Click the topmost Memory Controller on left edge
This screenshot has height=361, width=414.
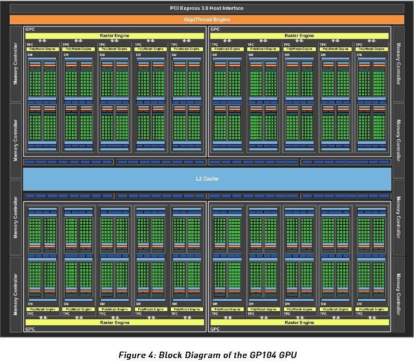[x=15, y=64]
